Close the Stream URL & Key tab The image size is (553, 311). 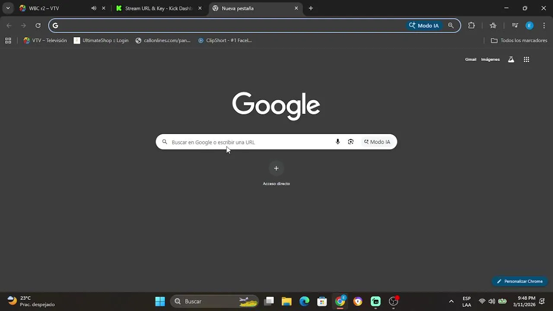[x=200, y=8]
